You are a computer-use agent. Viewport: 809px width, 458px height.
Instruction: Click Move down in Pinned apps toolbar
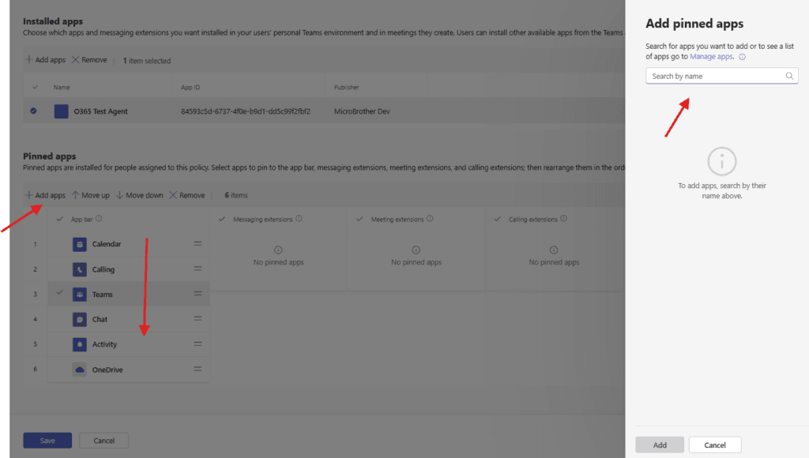[139, 196]
